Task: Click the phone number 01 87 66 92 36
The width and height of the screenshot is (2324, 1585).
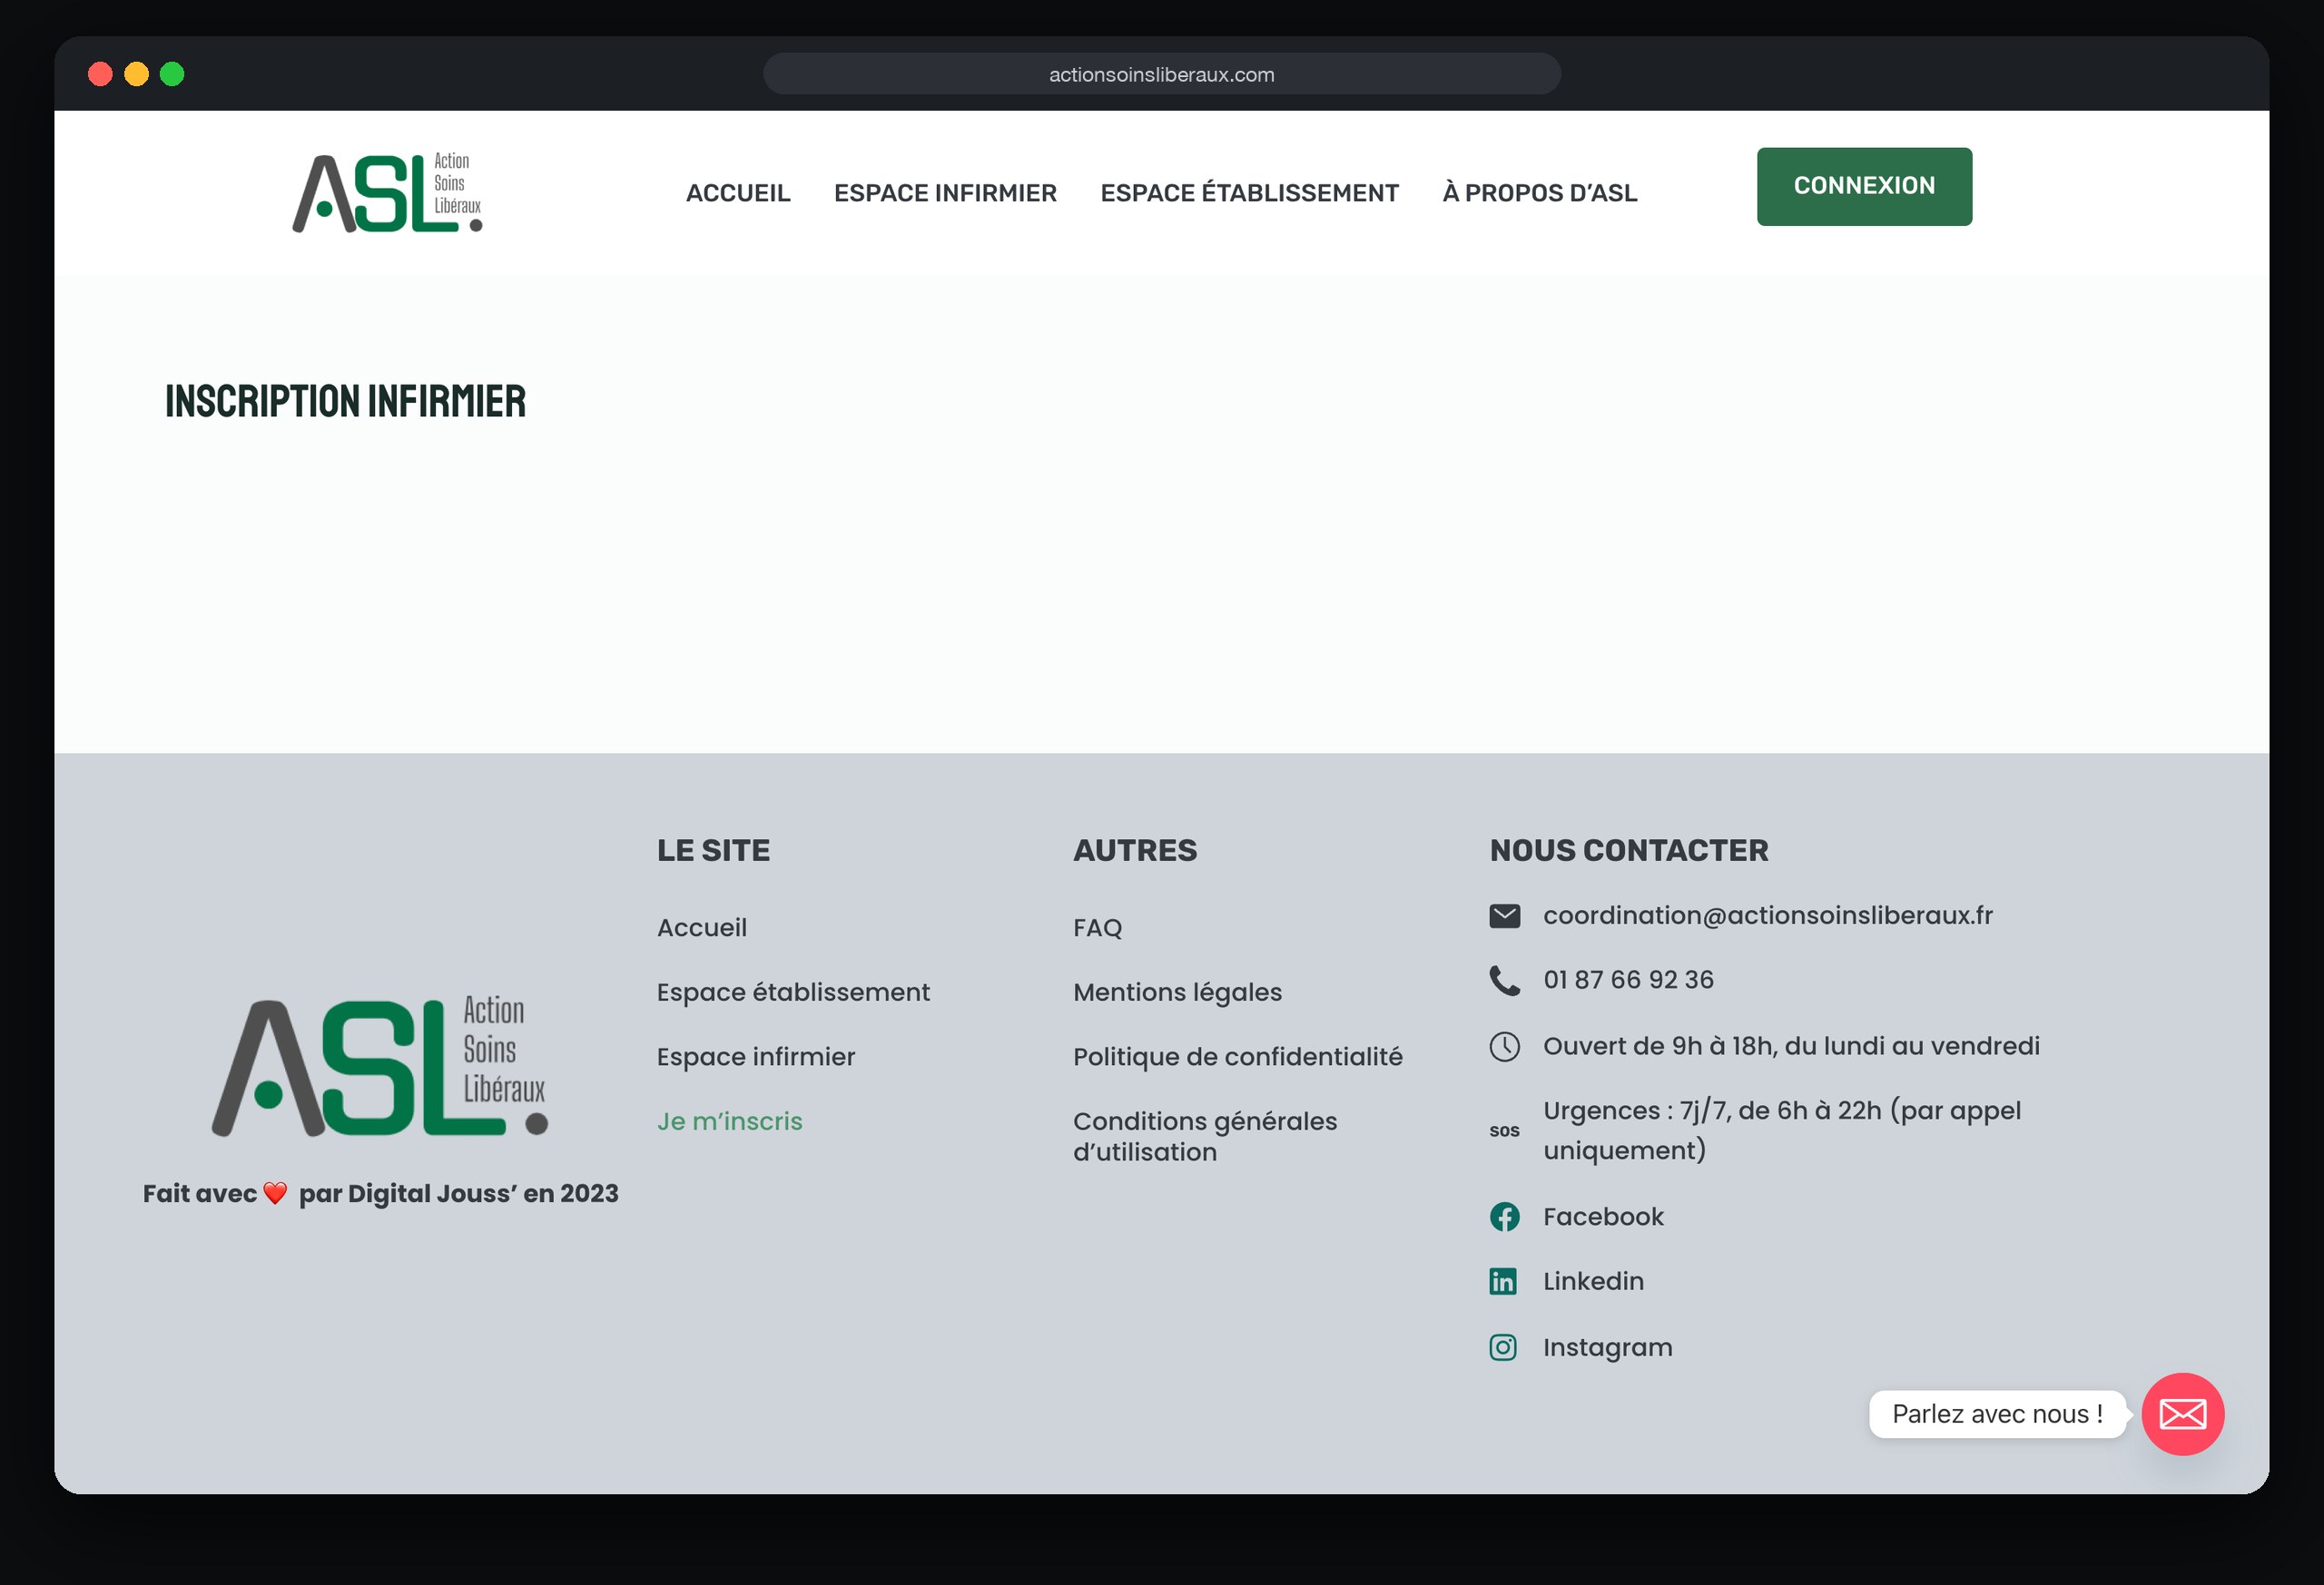Action: (x=1628, y=979)
